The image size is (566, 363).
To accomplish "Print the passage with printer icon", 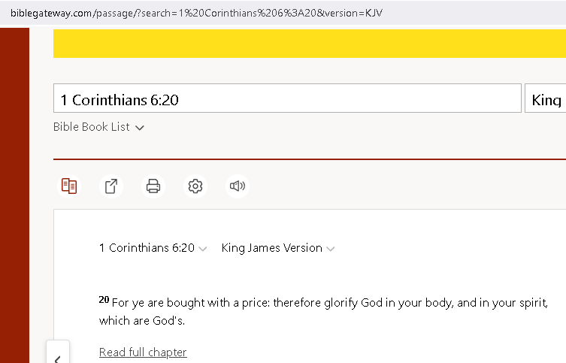I will click(153, 186).
